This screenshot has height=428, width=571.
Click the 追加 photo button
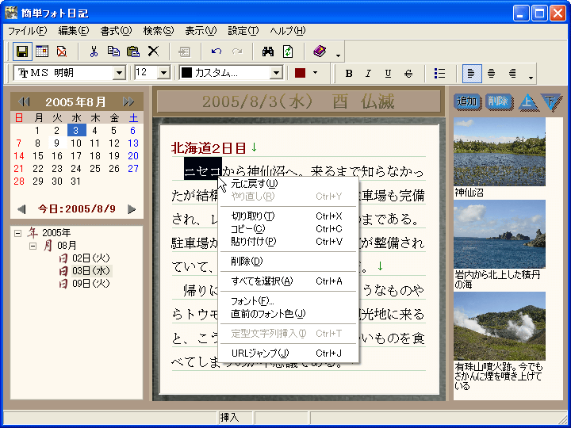468,101
